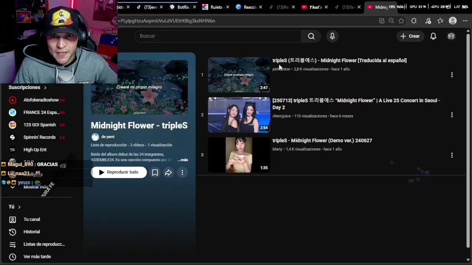
Task: Expand the Suscripciones section chevron
Action: click(45, 88)
